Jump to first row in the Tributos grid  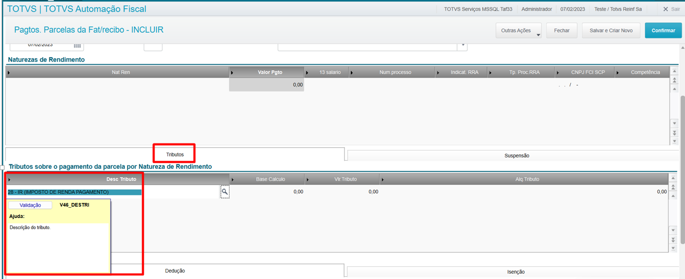673,179
